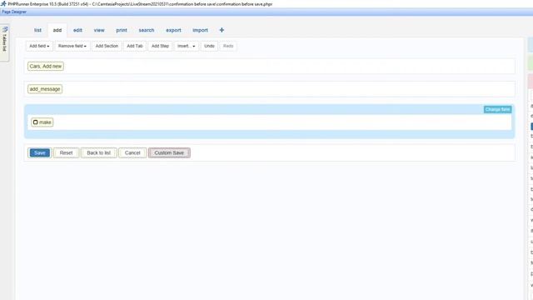Select the Cancel button

tap(132, 152)
